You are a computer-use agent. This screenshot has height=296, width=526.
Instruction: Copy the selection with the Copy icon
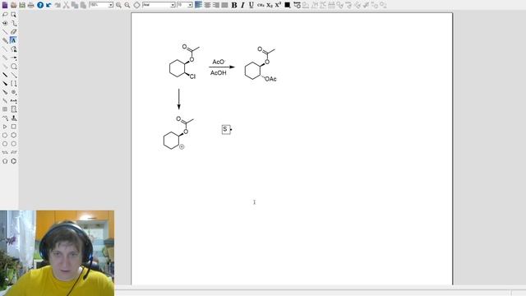[75, 5]
